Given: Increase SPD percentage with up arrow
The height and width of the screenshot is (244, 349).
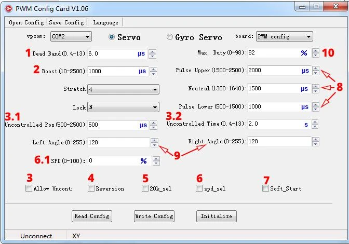Looking at the screenshot, I should [156, 159].
